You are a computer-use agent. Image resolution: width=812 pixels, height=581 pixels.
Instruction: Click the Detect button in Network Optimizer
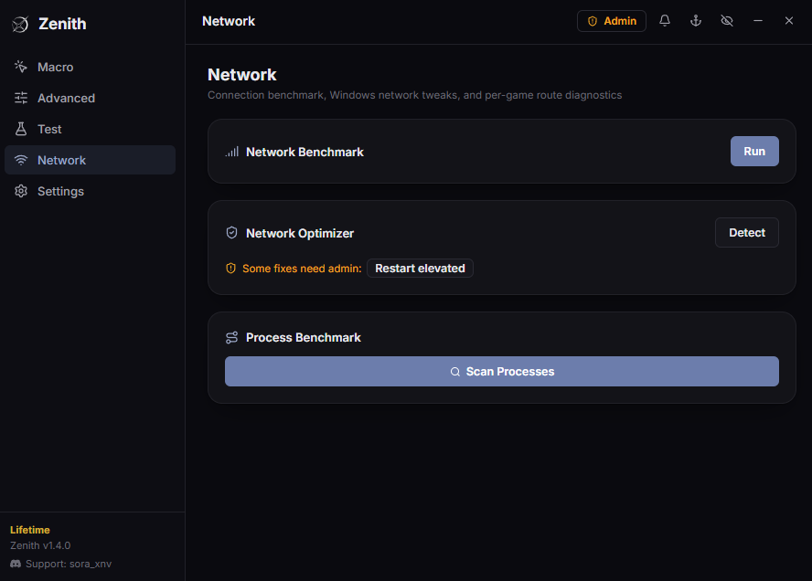tap(747, 232)
